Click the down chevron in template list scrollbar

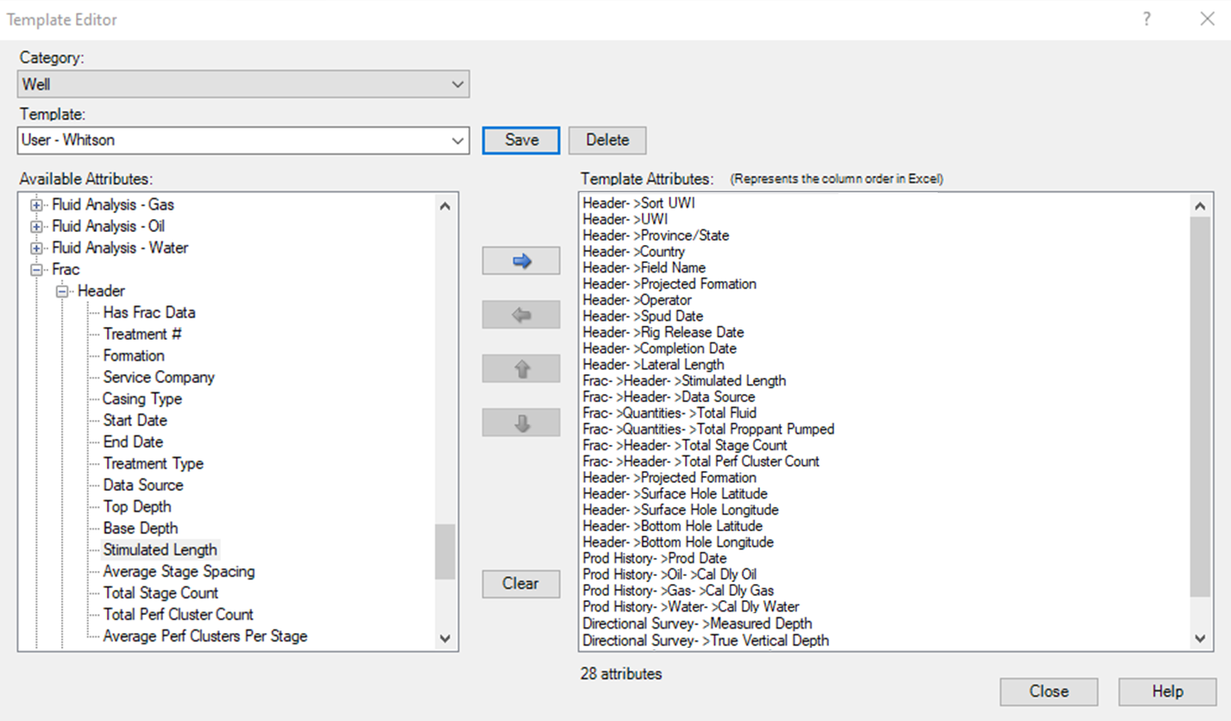click(x=1200, y=638)
